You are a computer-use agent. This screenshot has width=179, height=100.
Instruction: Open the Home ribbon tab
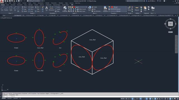pyautogui.click(x=3, y=5)
